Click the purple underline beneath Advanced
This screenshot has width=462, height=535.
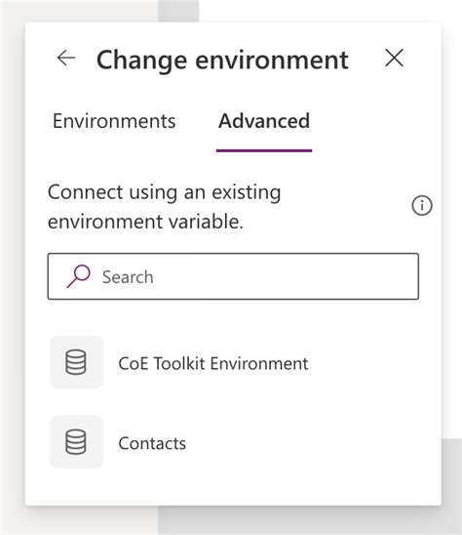(x=264, y=150)
